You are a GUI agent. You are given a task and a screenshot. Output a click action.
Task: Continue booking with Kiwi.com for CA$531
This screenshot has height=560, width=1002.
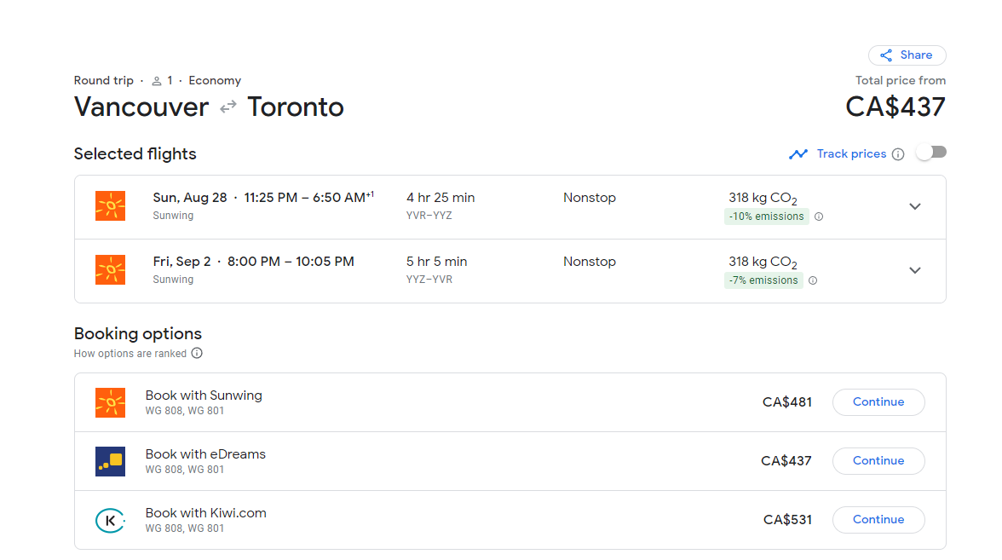point(878,520)
